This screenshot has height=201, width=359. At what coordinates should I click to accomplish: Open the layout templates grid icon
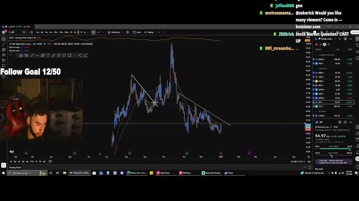click(x=127, y=32)
